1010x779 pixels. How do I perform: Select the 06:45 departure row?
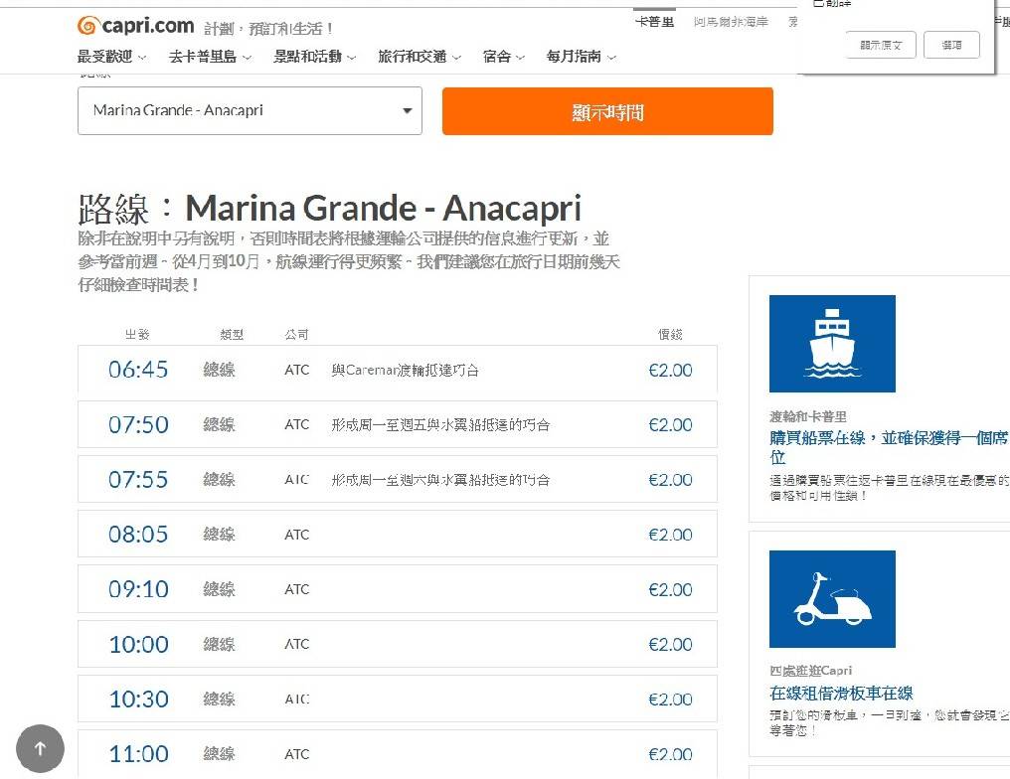pos(397,370)
